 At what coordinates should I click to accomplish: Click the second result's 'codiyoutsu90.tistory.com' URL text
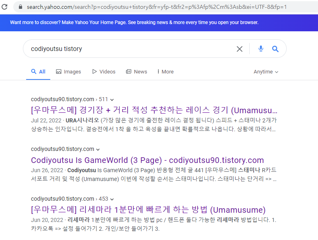point(62,149)
